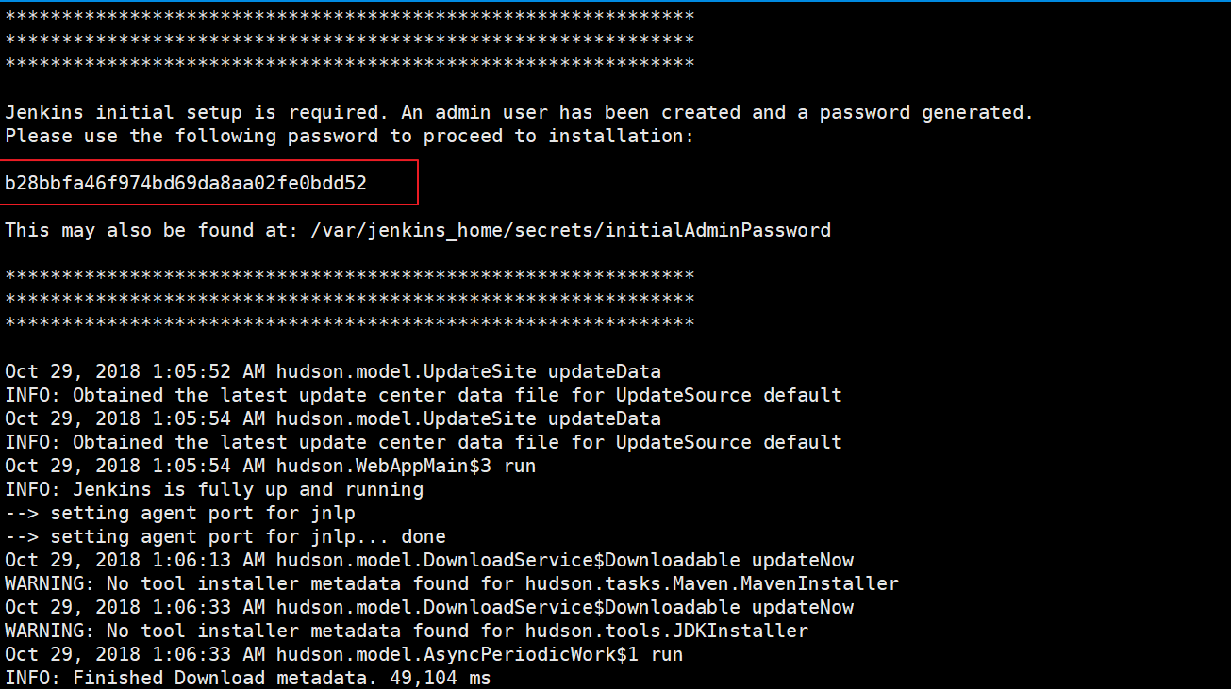The image size is (1231, 689).
Task: Click 'Finished Download metadata. 49,104 ms' line
Action: pyautogui.click(x=248, y=678)
